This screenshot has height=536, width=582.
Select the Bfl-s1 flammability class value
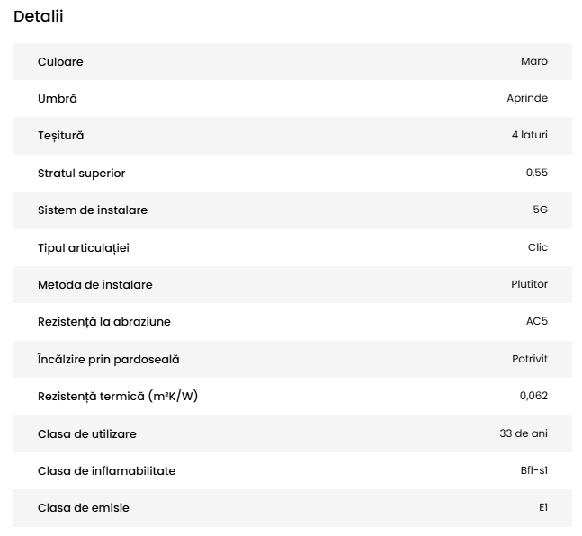point(527,470)
